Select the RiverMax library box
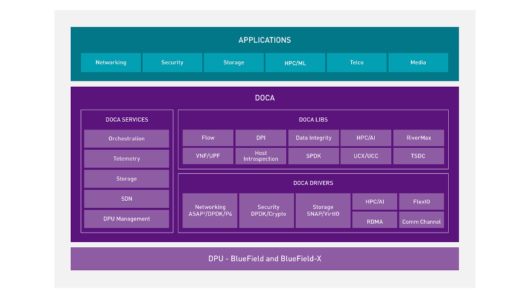Viewport: 529px width, 297px height. pyautogui.click(x=418, y=138)
